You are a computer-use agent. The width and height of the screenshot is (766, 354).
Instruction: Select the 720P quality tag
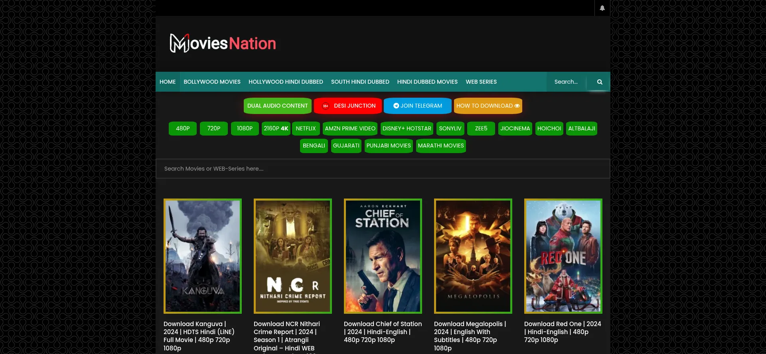coord(214,128)
